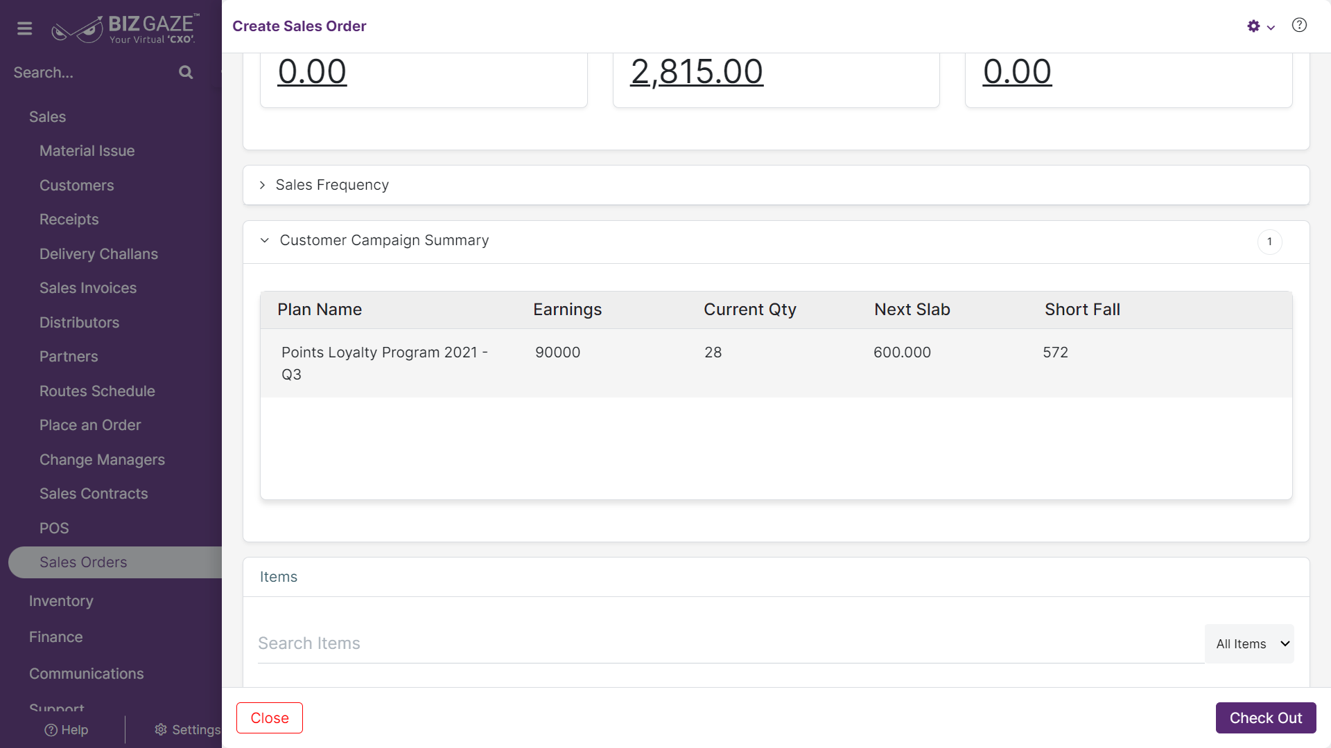Image resolution: width=1331 pixels, height=748 pixels.
Task: Click the Check Out button
Action: click(x=1266, y=718)
